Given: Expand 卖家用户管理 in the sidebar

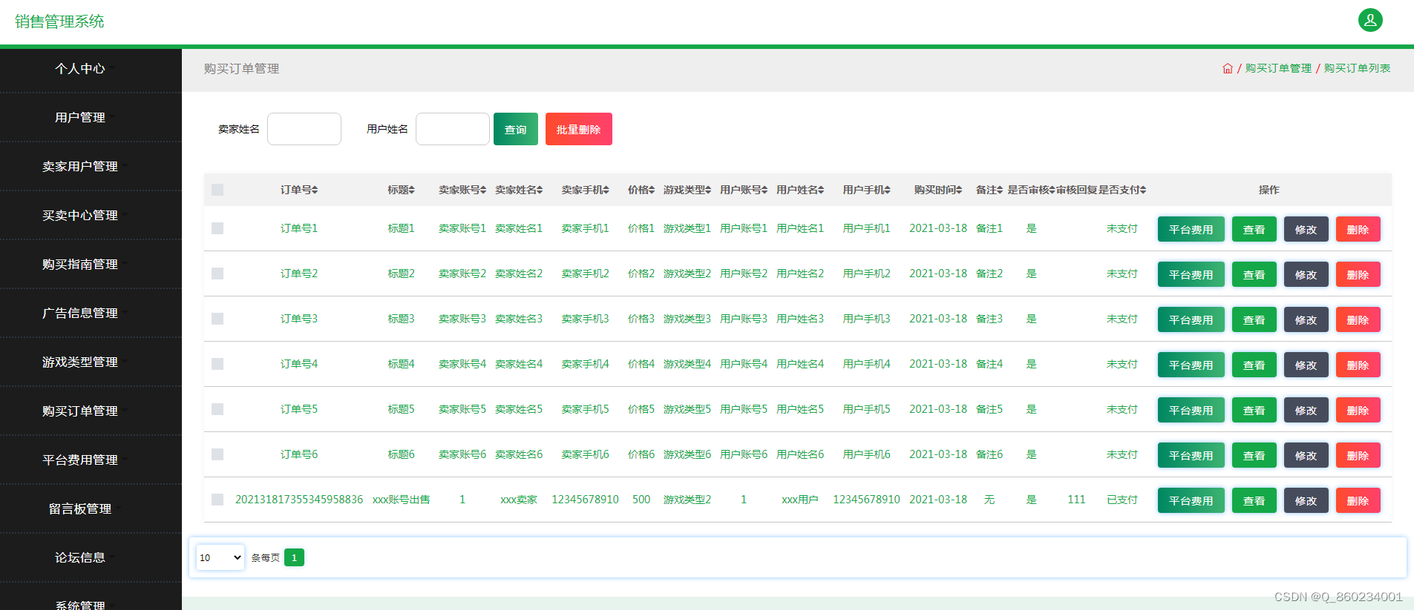Looking at the screenshot, I should tap(80, 166).
